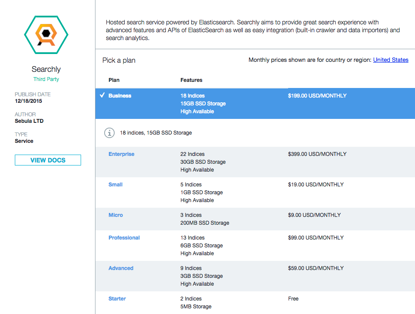
Task: Choose the Enterprise plan
Action: tap(122, 154)
